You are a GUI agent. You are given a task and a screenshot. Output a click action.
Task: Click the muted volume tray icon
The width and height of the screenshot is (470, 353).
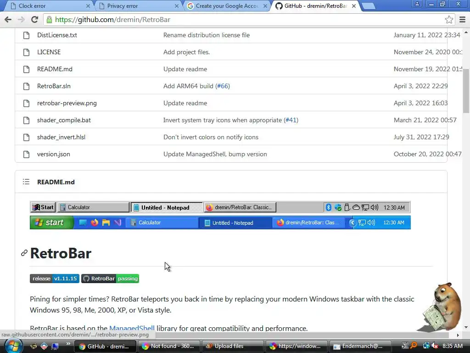point(435,346)
